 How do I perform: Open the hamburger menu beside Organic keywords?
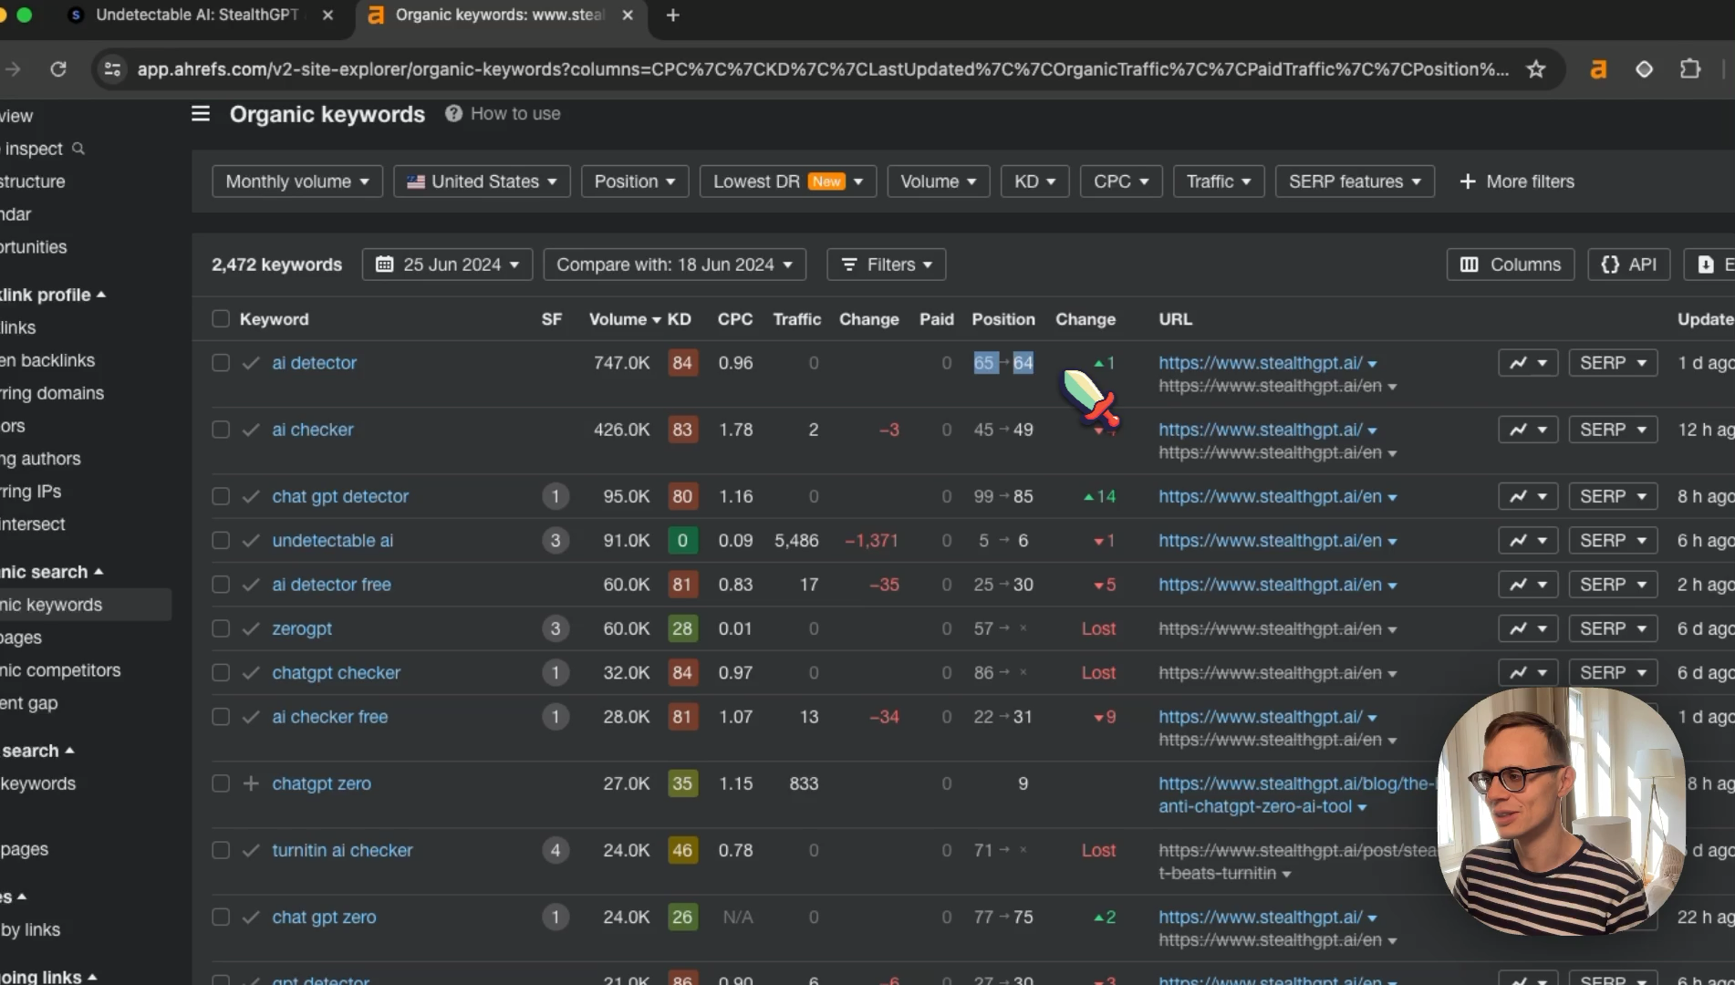[201, 114]
